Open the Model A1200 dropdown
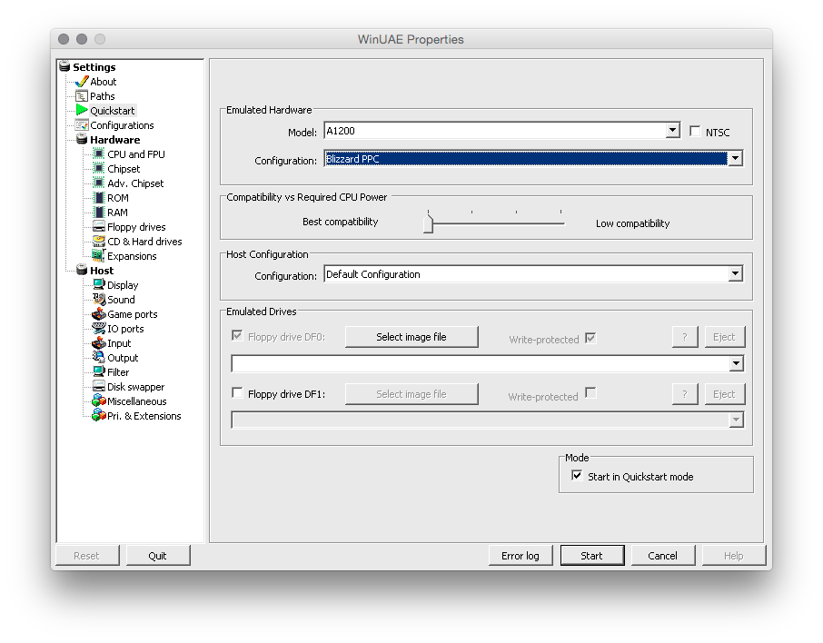This screenshot has width=823, height=643. pos(673,130)
